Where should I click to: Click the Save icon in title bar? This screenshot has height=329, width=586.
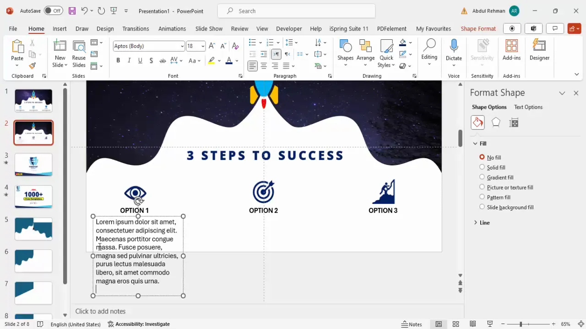(x=72, y=11)
